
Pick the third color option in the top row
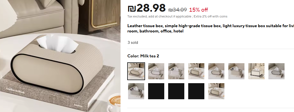pyautogui.click(x=176, y=71)
